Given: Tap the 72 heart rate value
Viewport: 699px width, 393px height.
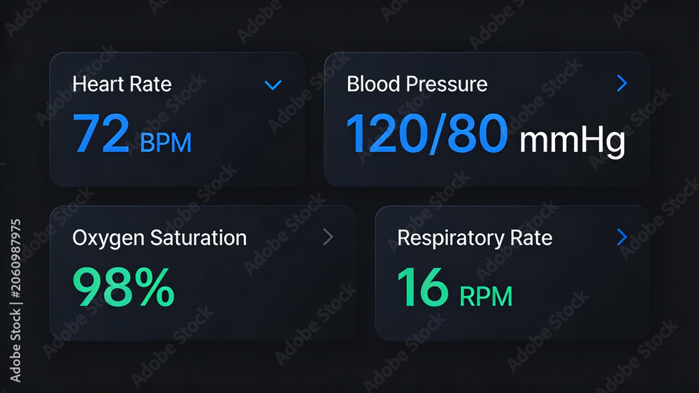Looking at the screenshot, I should [x=101, y=133].
